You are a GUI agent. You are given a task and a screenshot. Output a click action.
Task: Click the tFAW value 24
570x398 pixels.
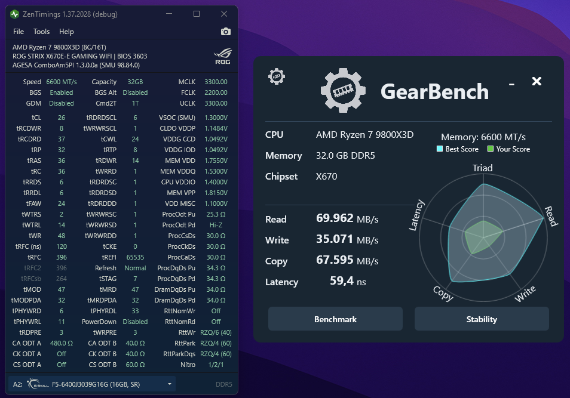pos(62,203)
